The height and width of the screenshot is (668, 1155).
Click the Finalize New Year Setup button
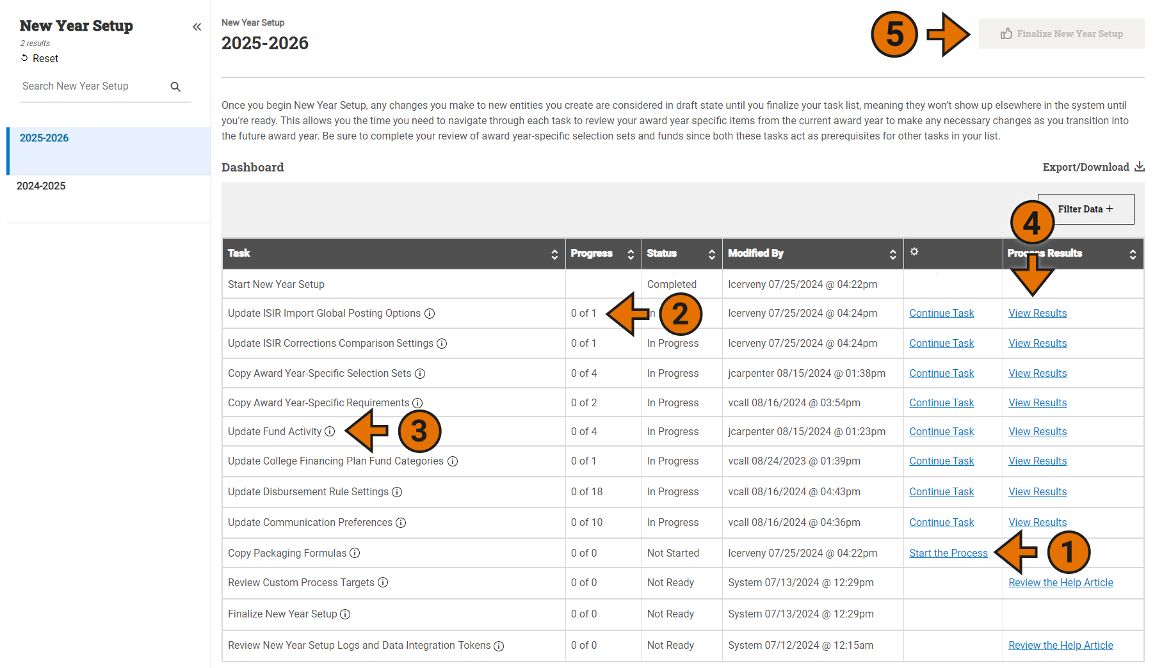[1062, 34]
